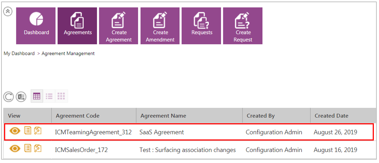Open the Agreements tile

point(77,26)
